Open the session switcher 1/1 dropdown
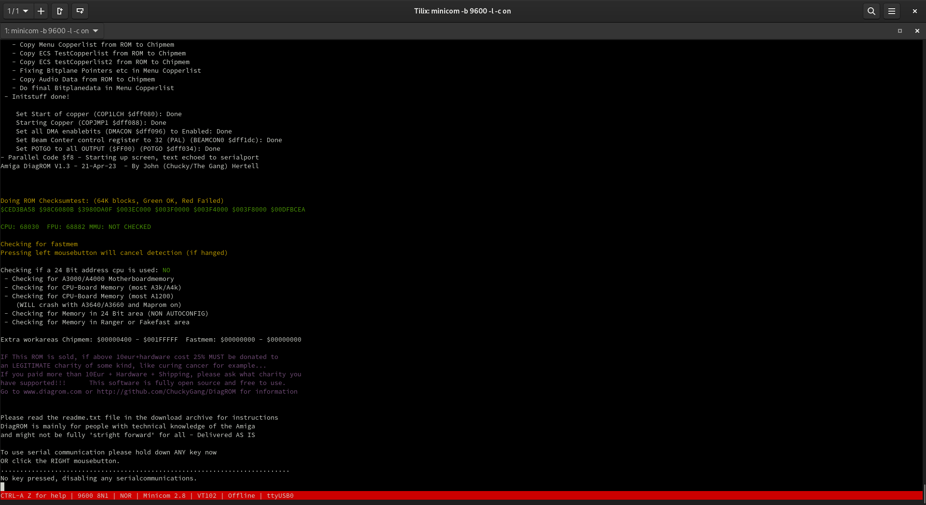926x505 pixels. [x=18, y=11]
